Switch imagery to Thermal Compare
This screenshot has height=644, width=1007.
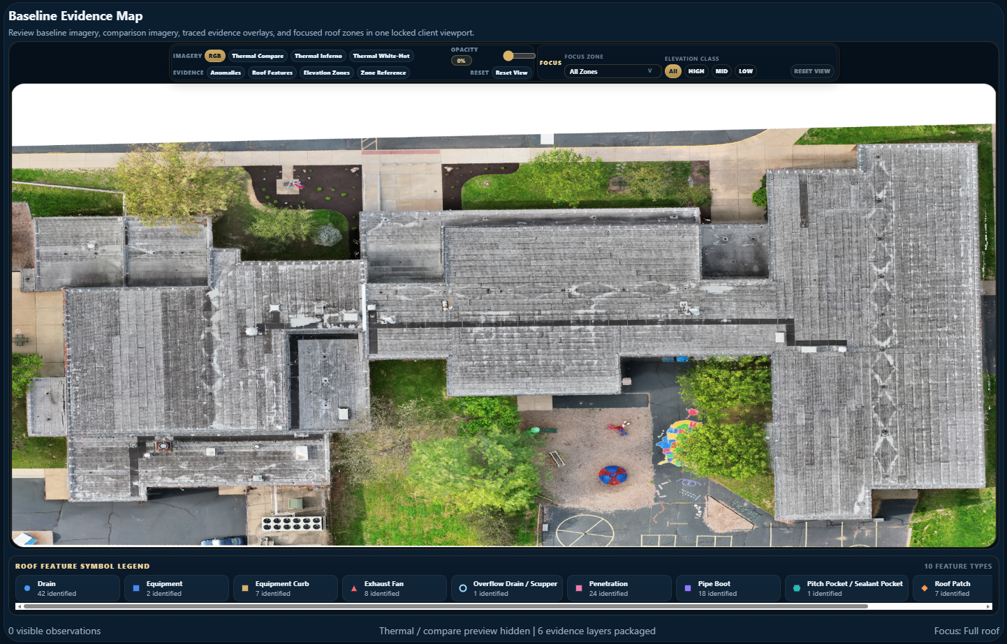pyautogui.click(x=258, y=56)
